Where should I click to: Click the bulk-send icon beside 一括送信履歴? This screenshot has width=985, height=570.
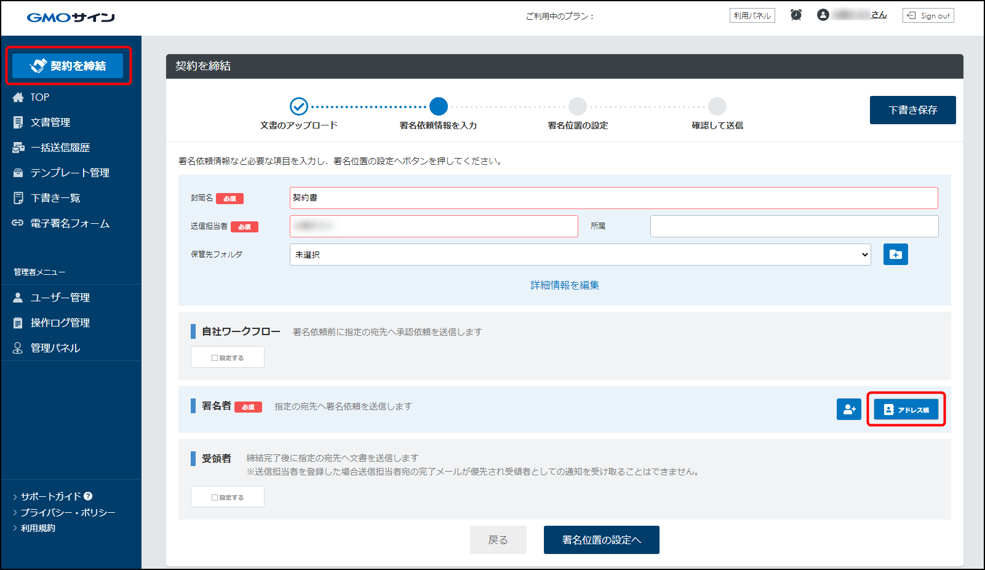(x=18, y=148)
